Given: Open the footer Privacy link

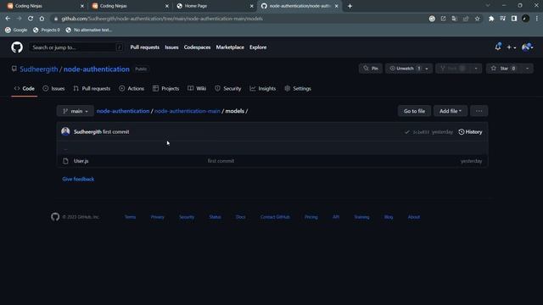Looking at the screenshot, I should pos(158,217).
